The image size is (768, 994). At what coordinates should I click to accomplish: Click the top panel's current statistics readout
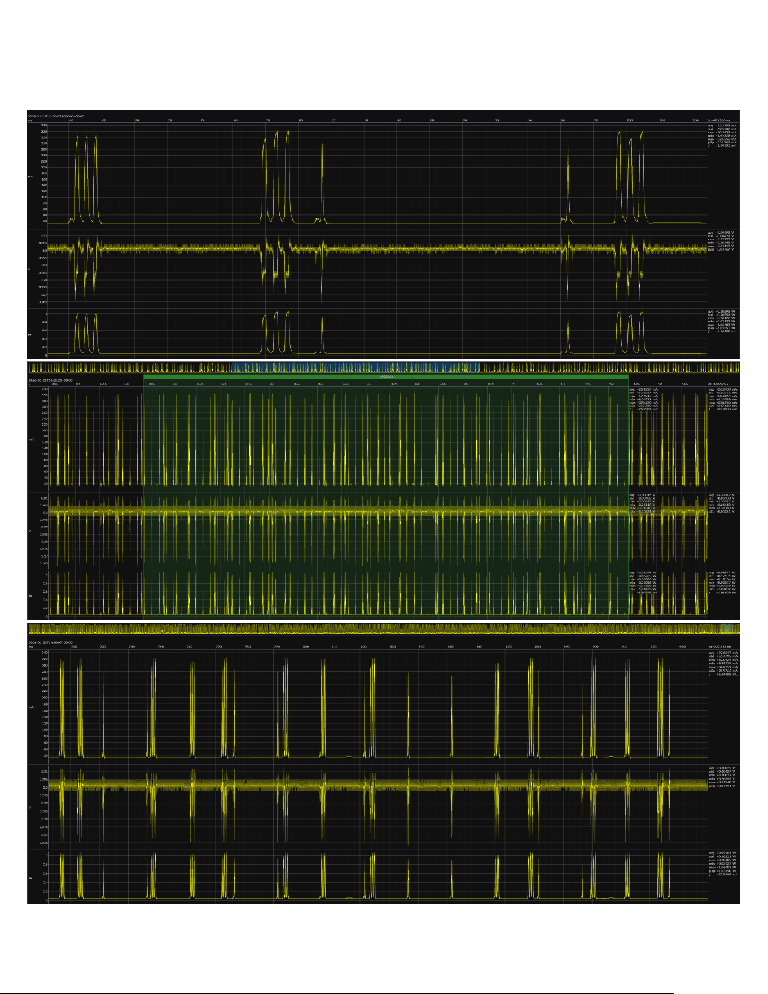(x=722, y=135)
